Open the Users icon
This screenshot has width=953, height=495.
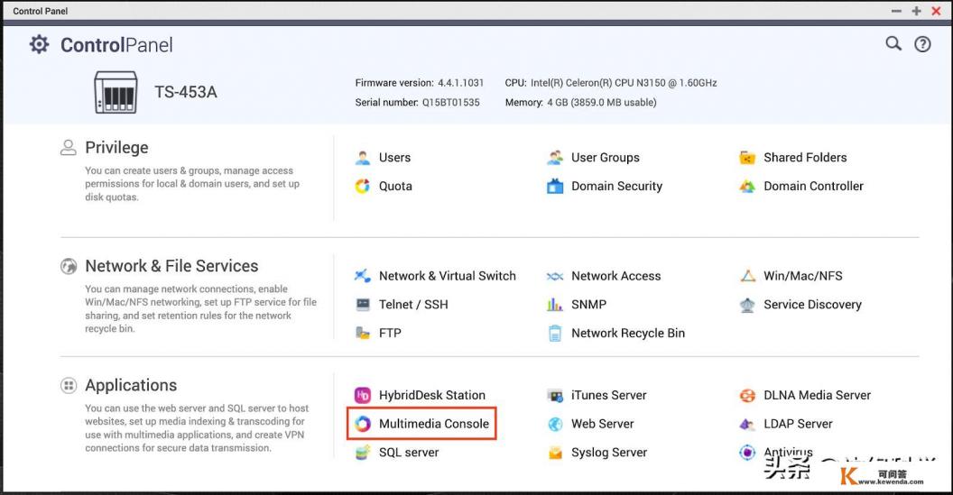[363, 158]
